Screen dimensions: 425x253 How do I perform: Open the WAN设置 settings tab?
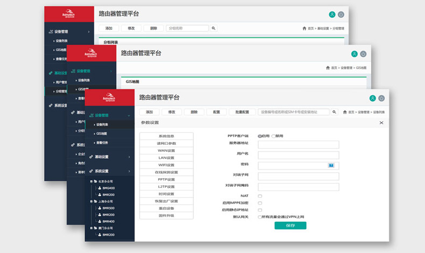[166, 151]
